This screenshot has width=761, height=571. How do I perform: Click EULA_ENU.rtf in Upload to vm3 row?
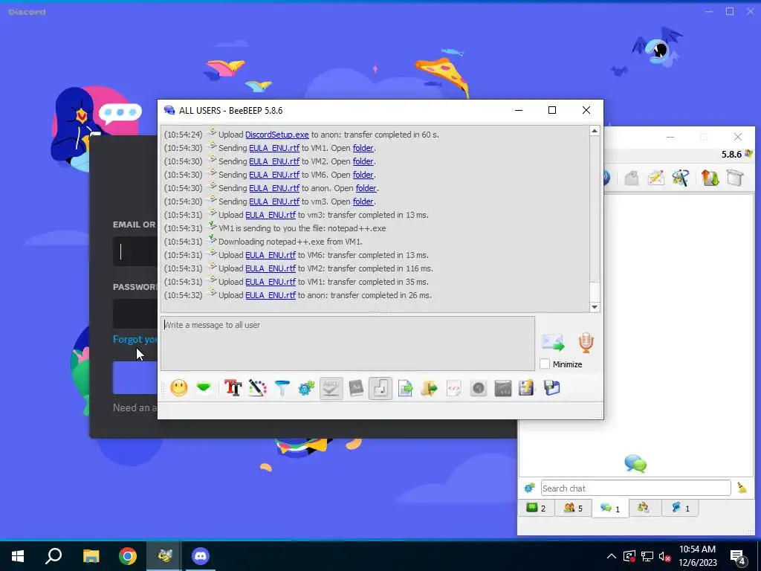coord(271,215)
